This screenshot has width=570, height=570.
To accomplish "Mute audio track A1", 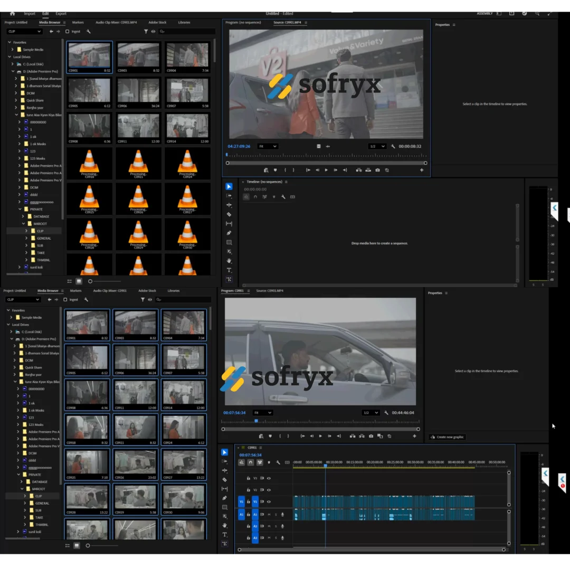I will point(269,514).
